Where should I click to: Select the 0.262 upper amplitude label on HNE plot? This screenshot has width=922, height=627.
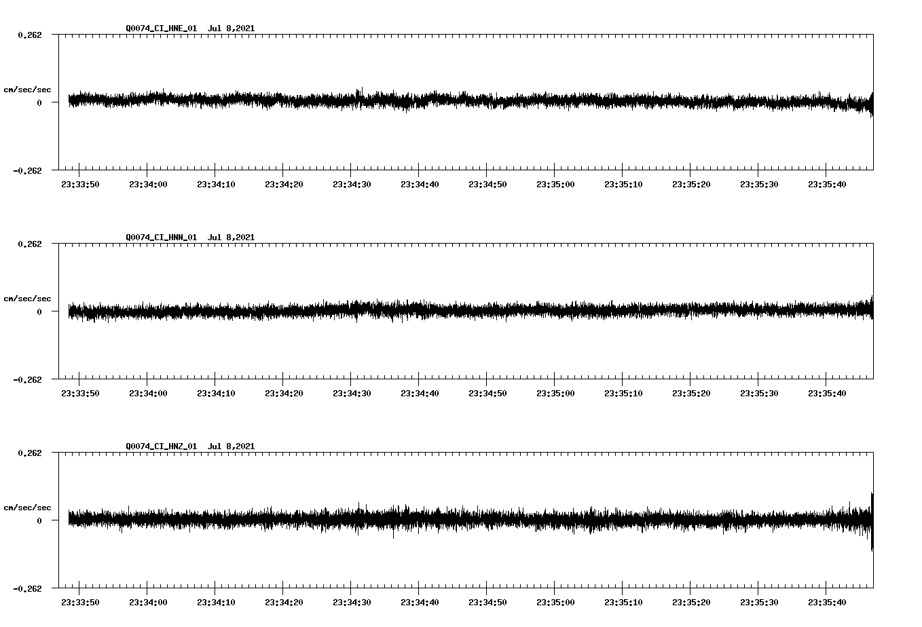point(30,35)
